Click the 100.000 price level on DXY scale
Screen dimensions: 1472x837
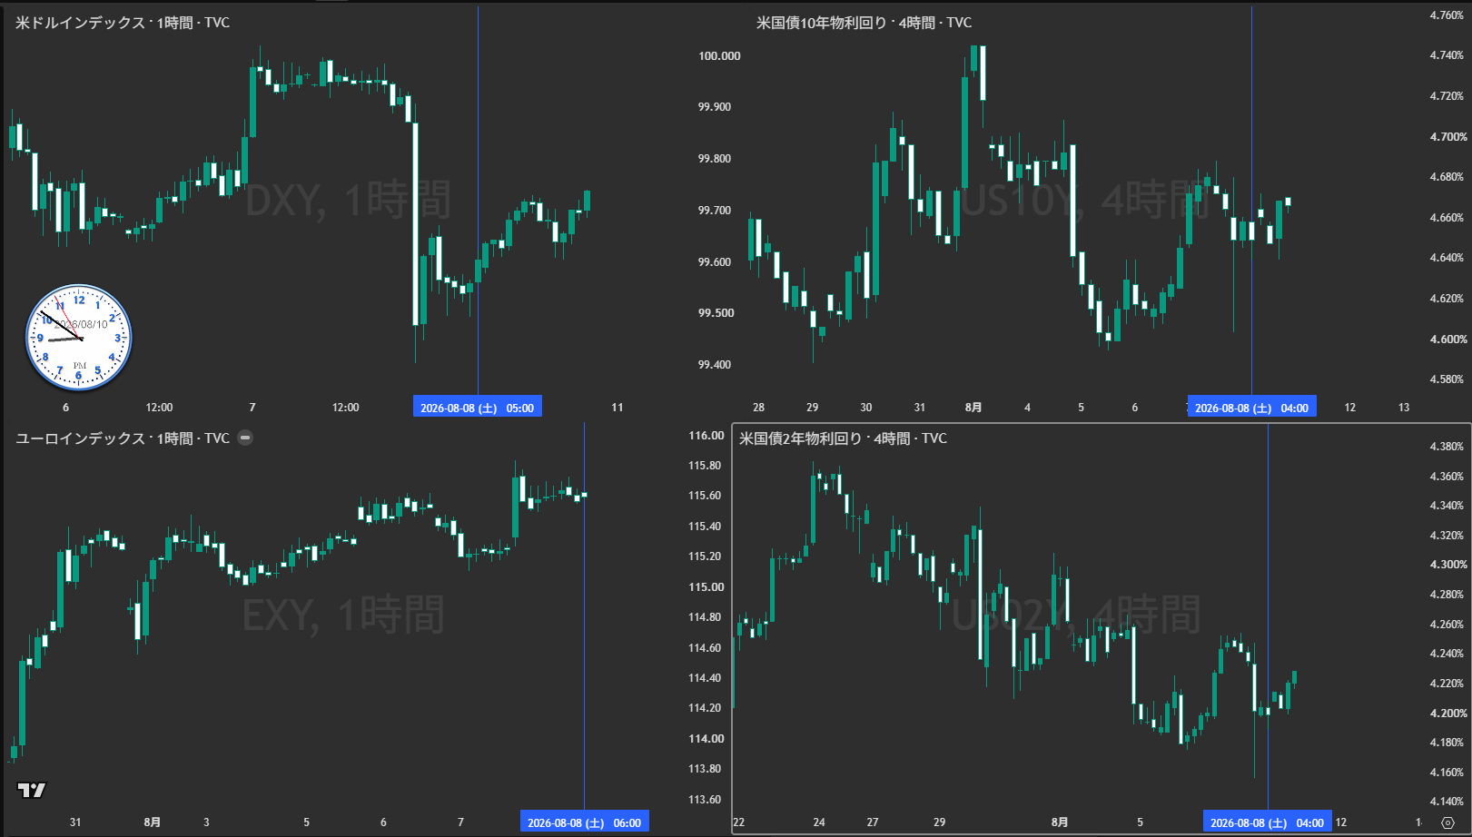coord(719,56)
